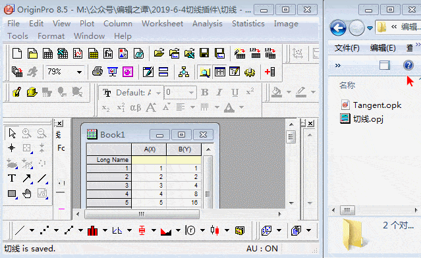Expand the Line plot dropdown arrow
This screenshot has height=258, width=421.
[32, 230]
